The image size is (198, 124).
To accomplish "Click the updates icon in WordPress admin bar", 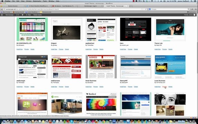I will pos(17,15).
